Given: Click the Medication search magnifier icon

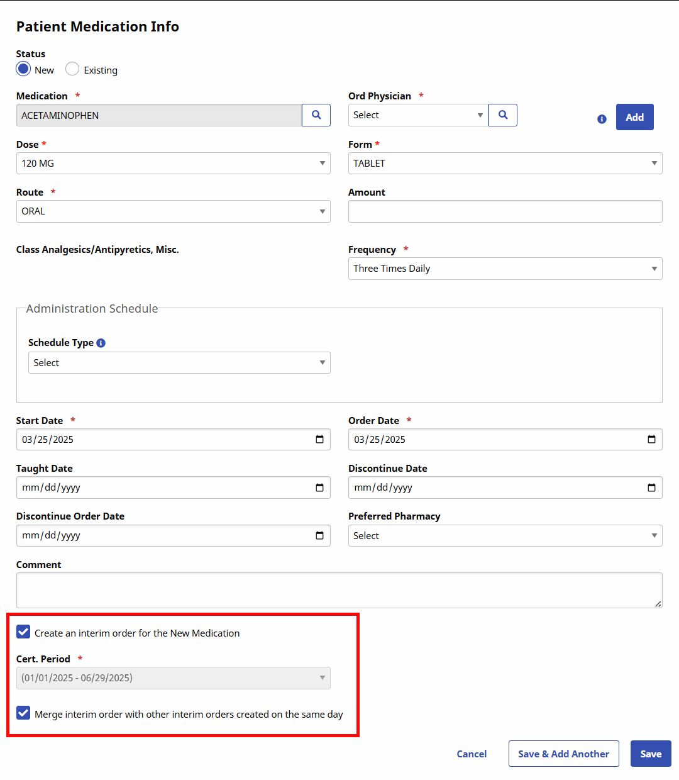Looking at the screenshot, I should [316, 115].
